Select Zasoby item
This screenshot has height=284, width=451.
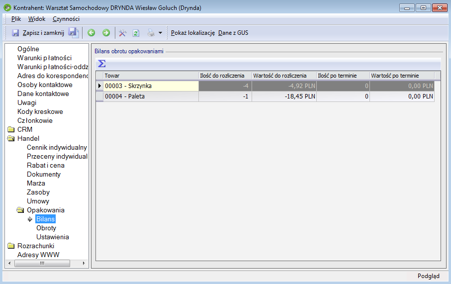[38, 192]
